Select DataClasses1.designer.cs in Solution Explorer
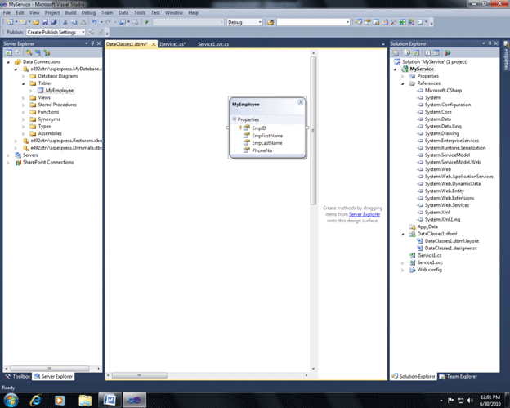 (450, 249)
